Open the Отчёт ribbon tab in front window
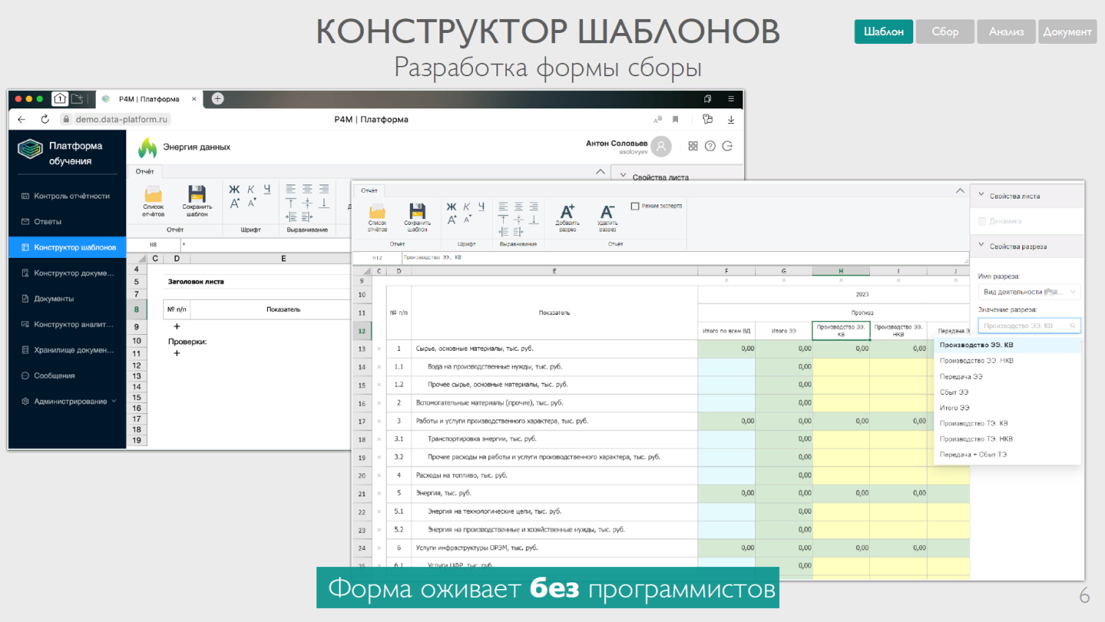1105x622 pixels. (369, 190)
